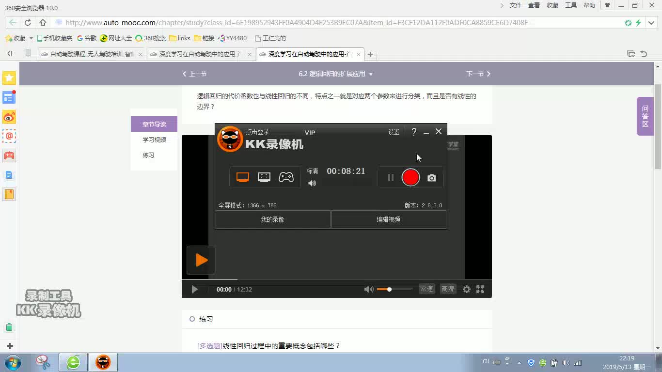Mute the video player volume icon

point(369,289)
